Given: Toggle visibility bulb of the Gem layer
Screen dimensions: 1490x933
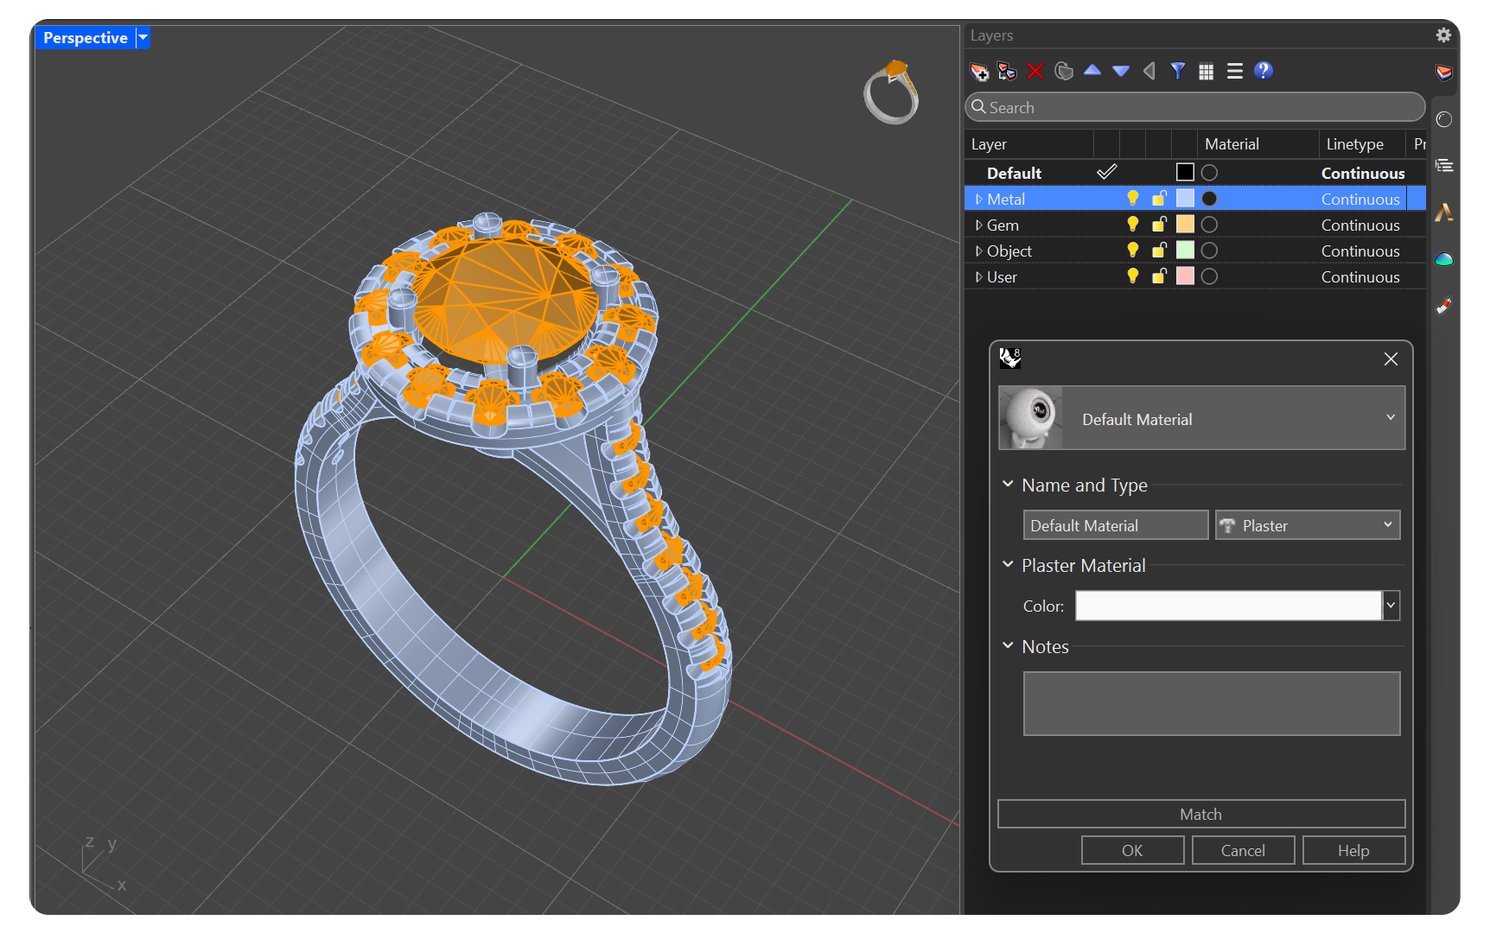Looking at the screenshot, I should 1133,225.
